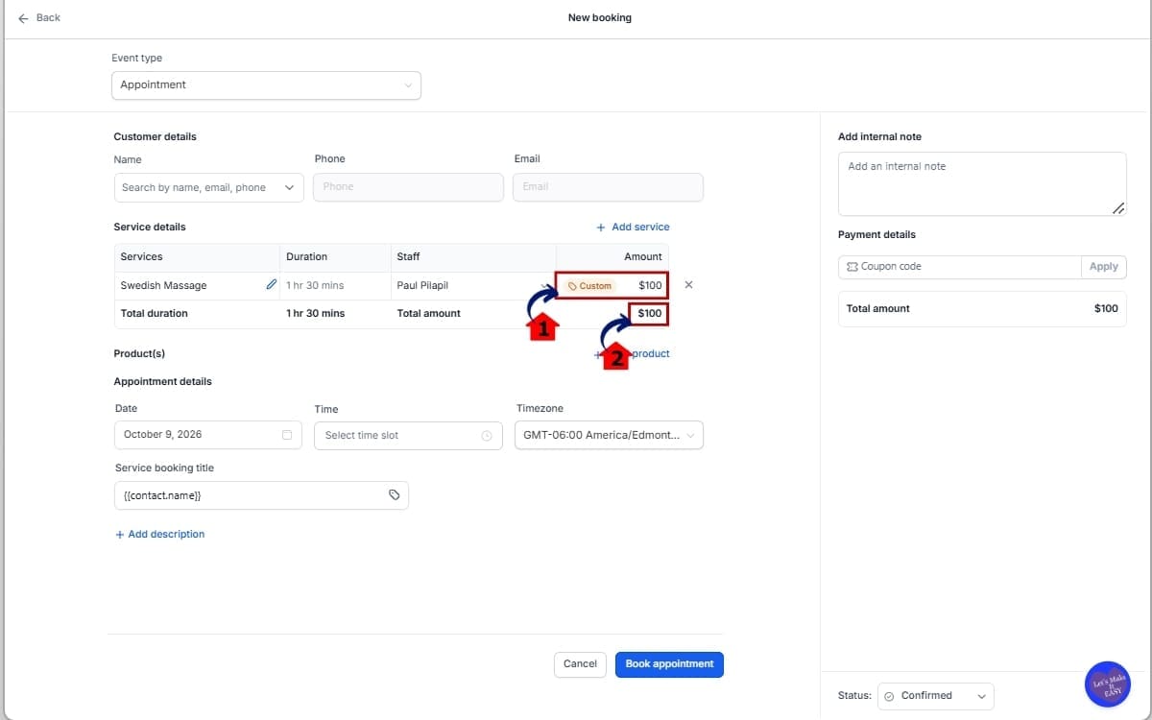This screenshot has width=1152, height=720.
Task: Click the 1 hr 30 mins duration cell
Action: coord(334,285)
